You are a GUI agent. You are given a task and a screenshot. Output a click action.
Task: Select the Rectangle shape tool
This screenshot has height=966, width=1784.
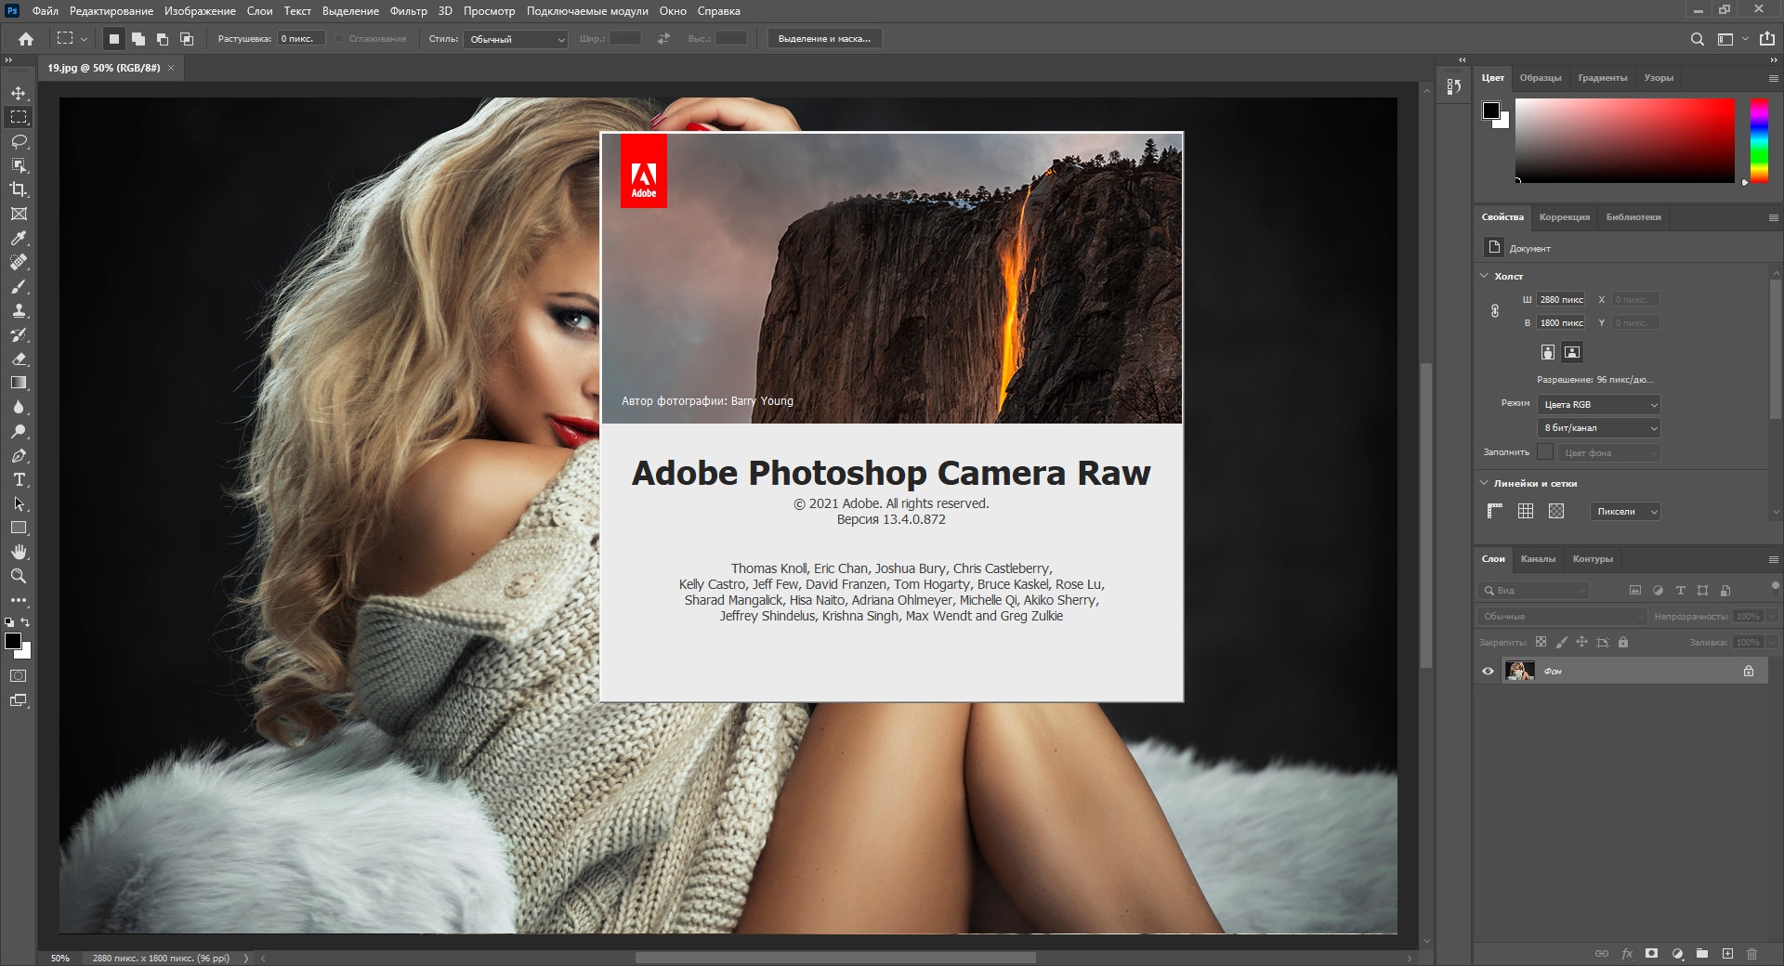click(19, 528)
